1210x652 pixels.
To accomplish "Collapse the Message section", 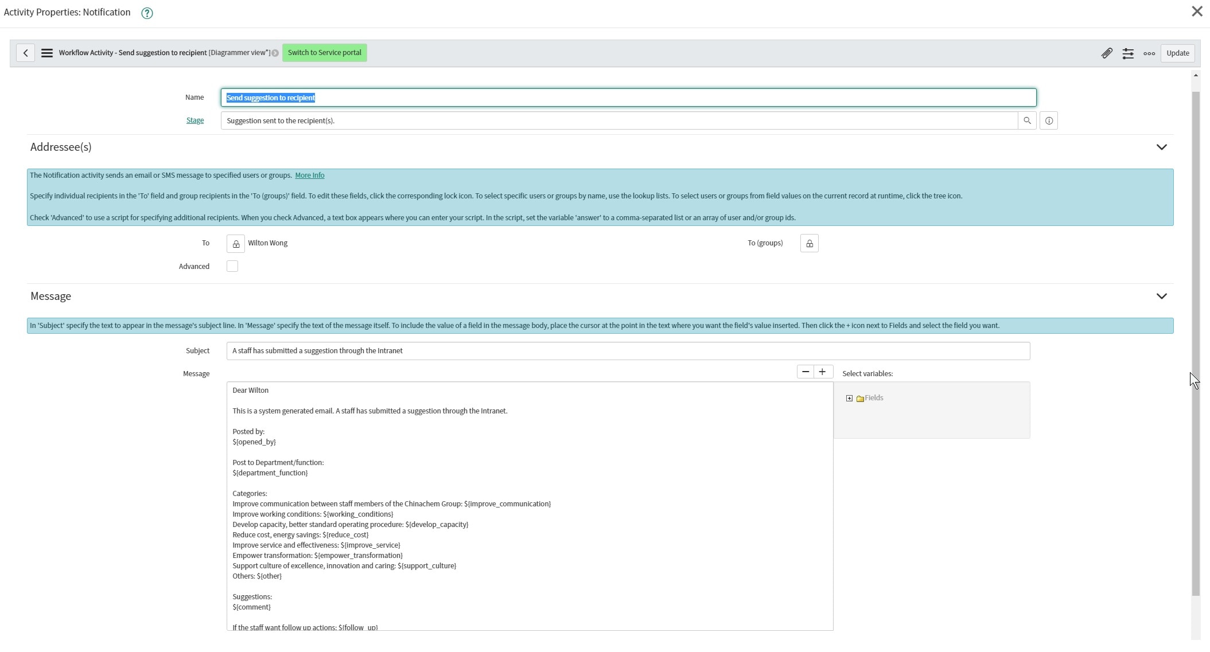I will click(1161, 296).
